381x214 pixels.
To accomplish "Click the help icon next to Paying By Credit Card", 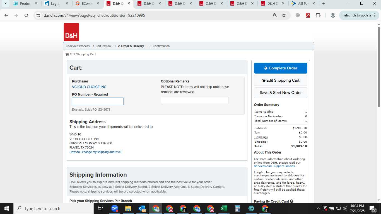I will coord(291,201).
